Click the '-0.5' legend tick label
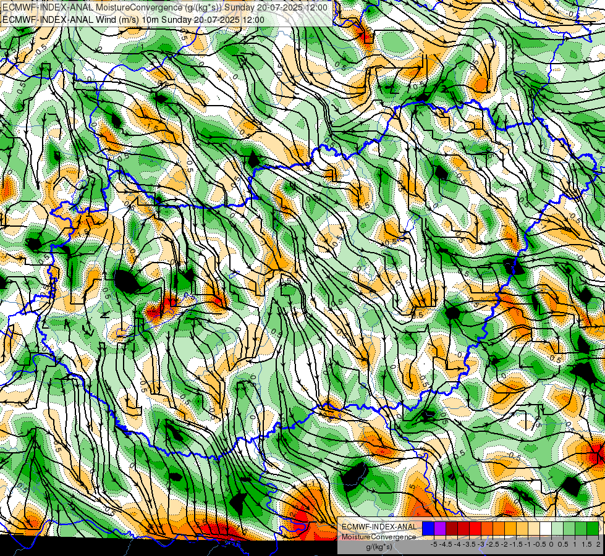The image size is (605, 556). [x=539, y=544]
